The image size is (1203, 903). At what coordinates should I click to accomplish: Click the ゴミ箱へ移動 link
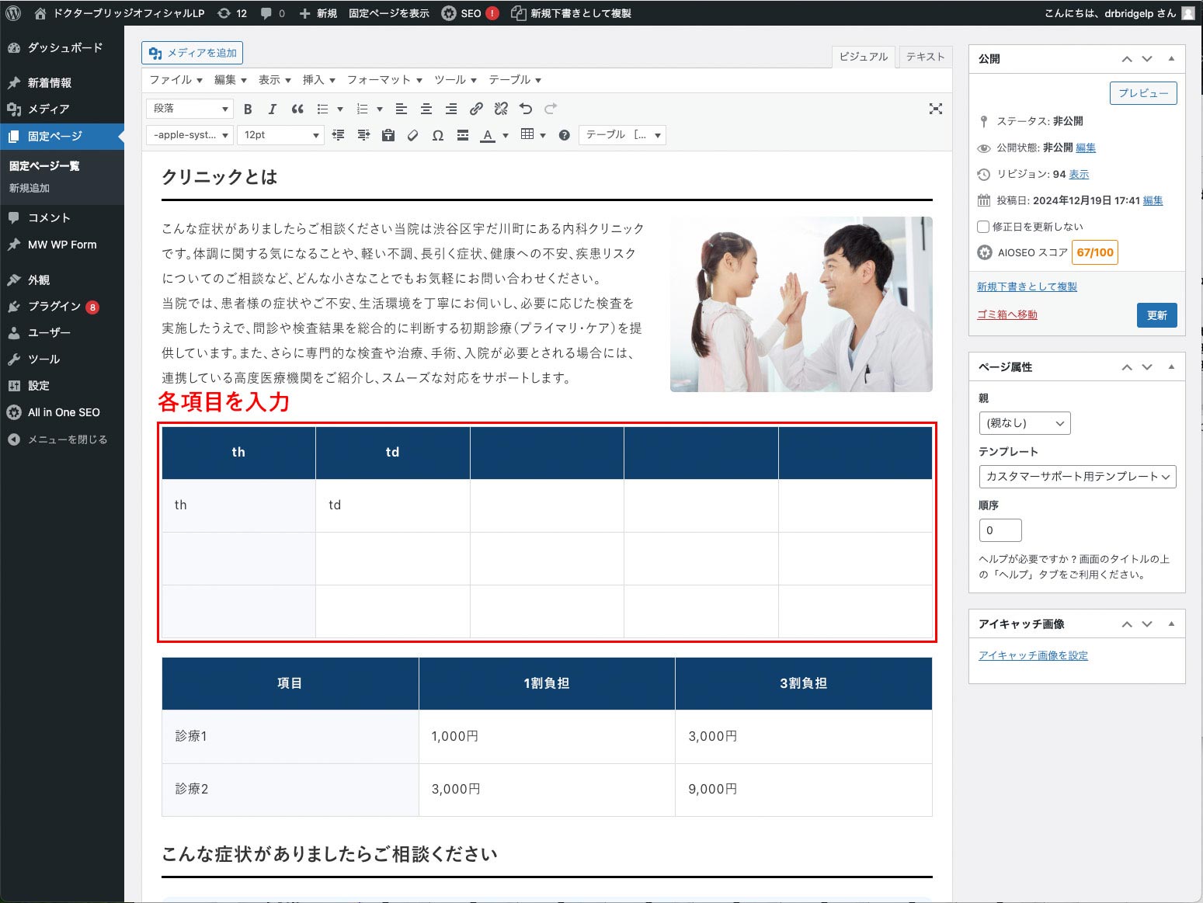pyautogui.click(x=1007, y=314)
